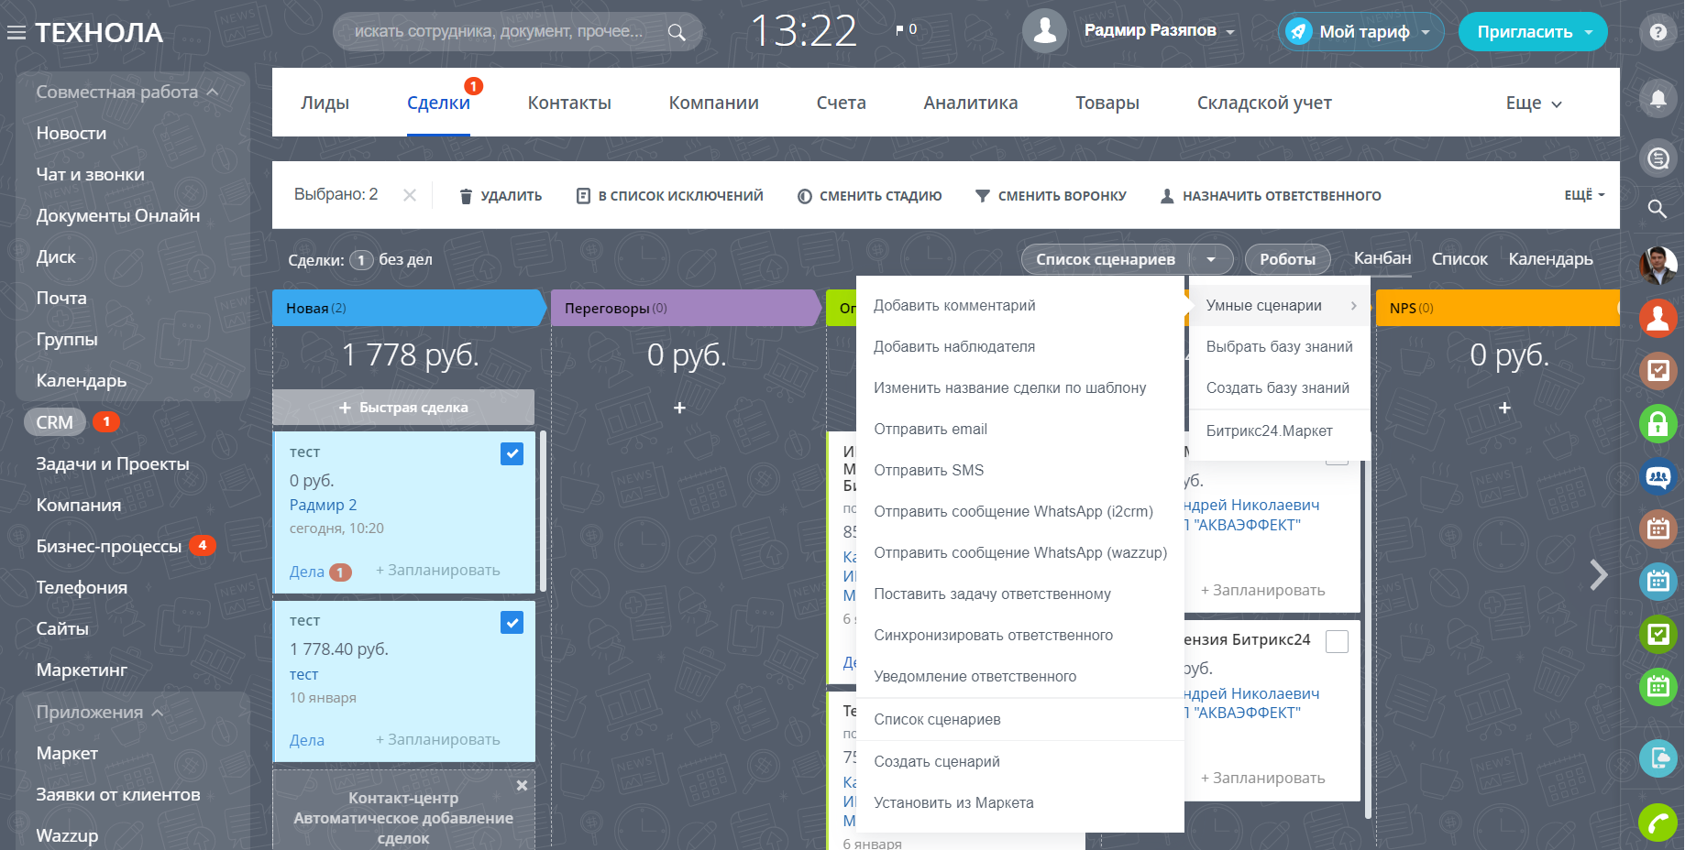
Task: Click the Быстрая сделка button
Action: coord(403,408)
